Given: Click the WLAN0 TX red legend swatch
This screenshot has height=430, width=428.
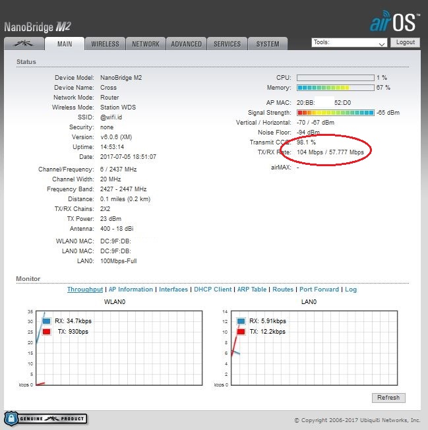Looking at the screenshot, I should pos(47,332).
